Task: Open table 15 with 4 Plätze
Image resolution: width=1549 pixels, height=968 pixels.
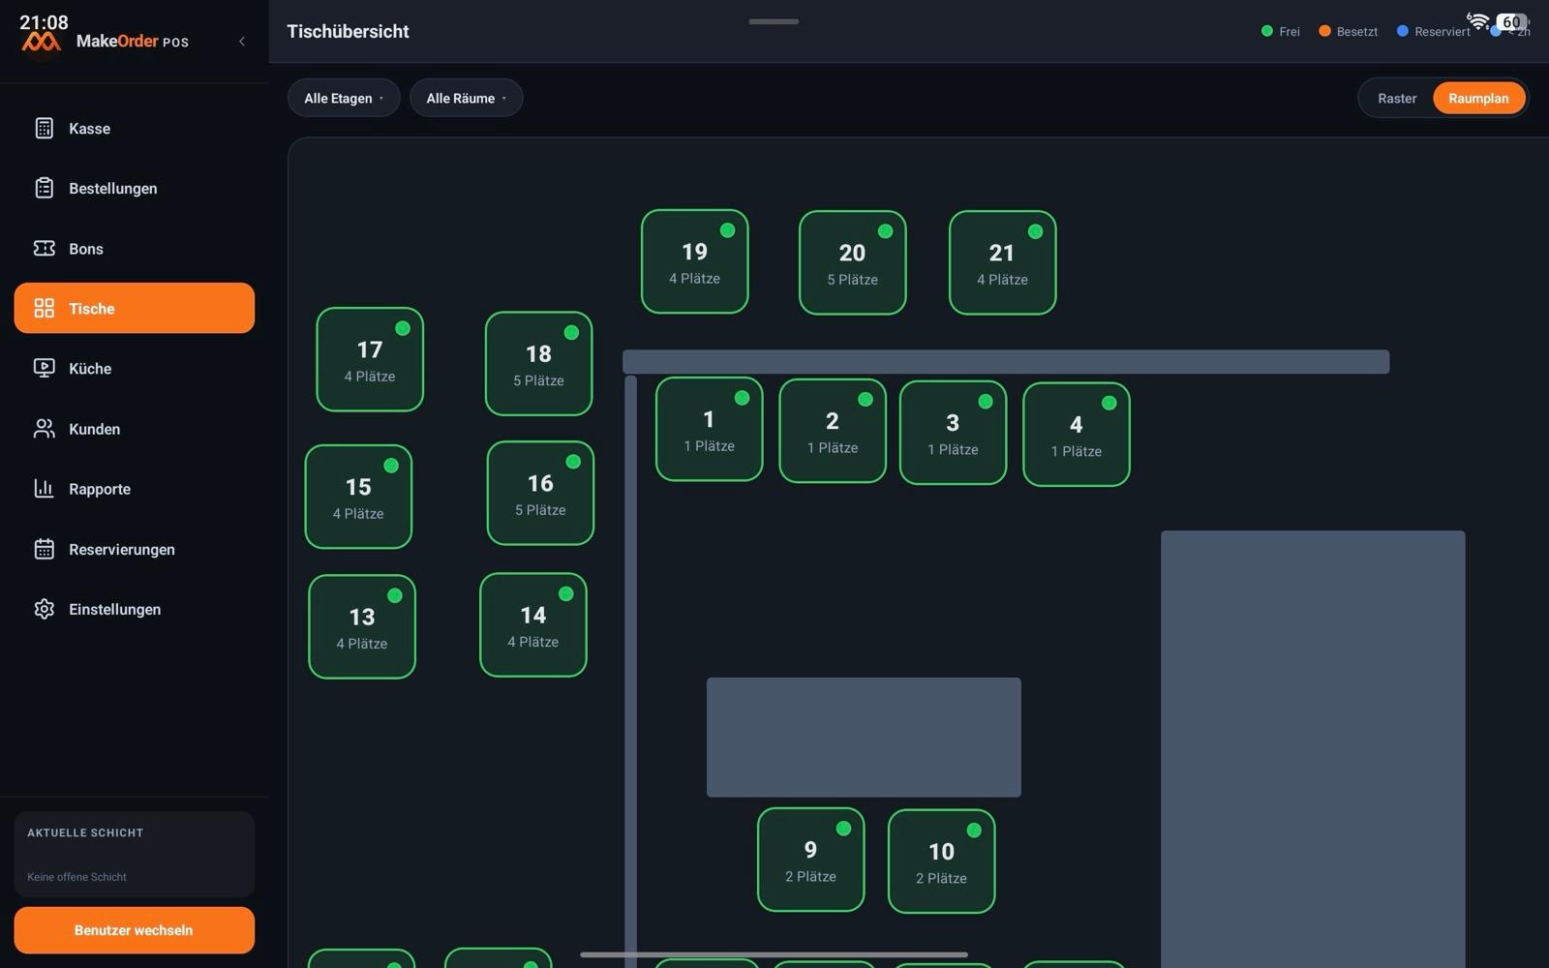Action: tap(358, 497)
